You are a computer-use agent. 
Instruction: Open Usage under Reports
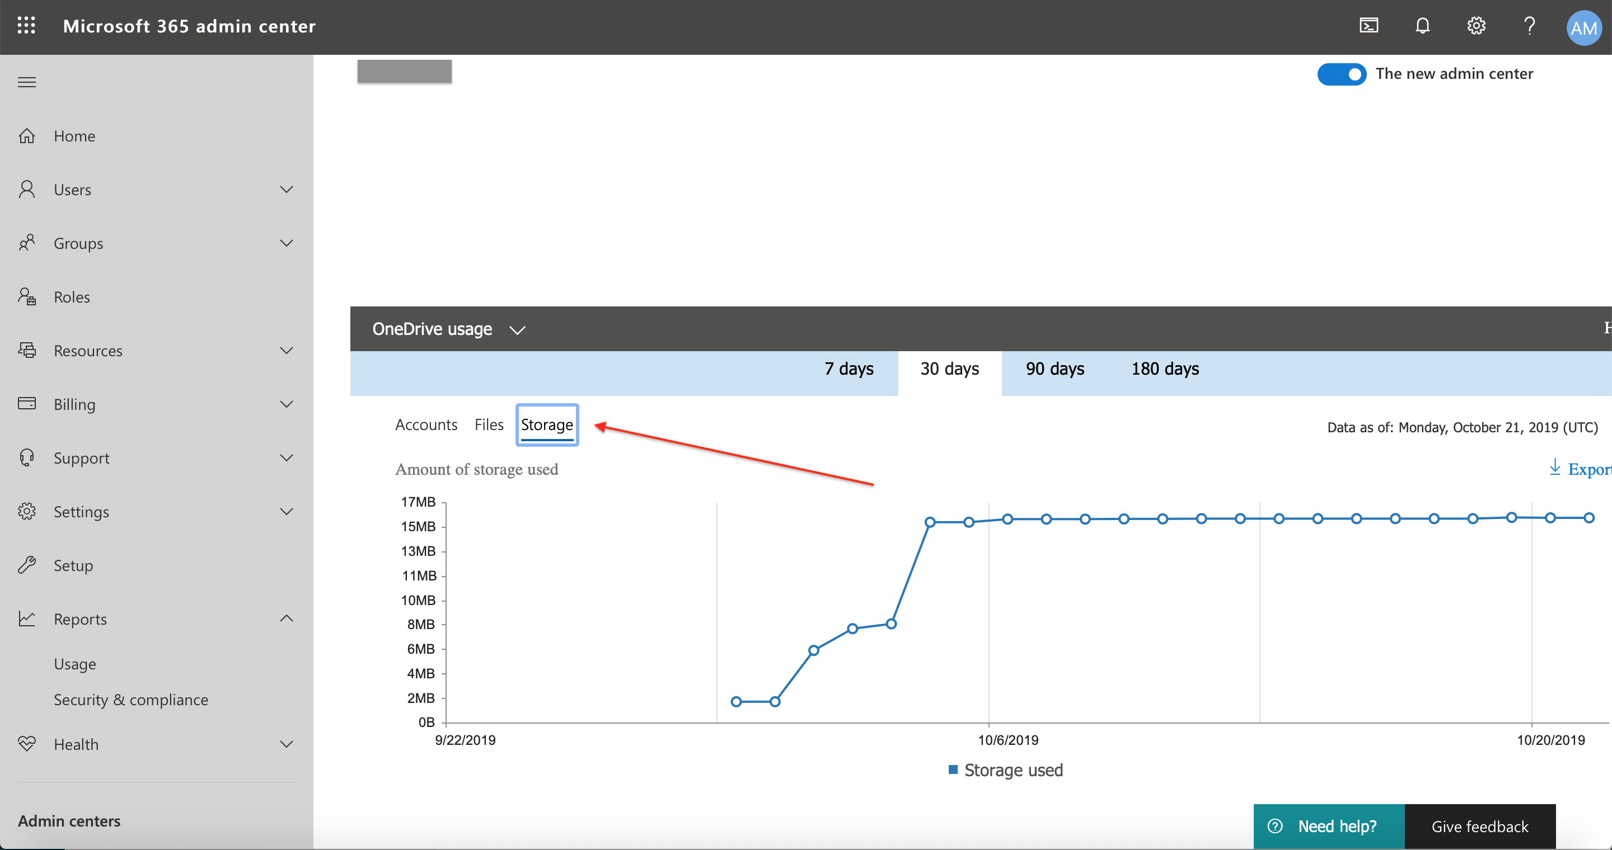[x=74, y=664]
